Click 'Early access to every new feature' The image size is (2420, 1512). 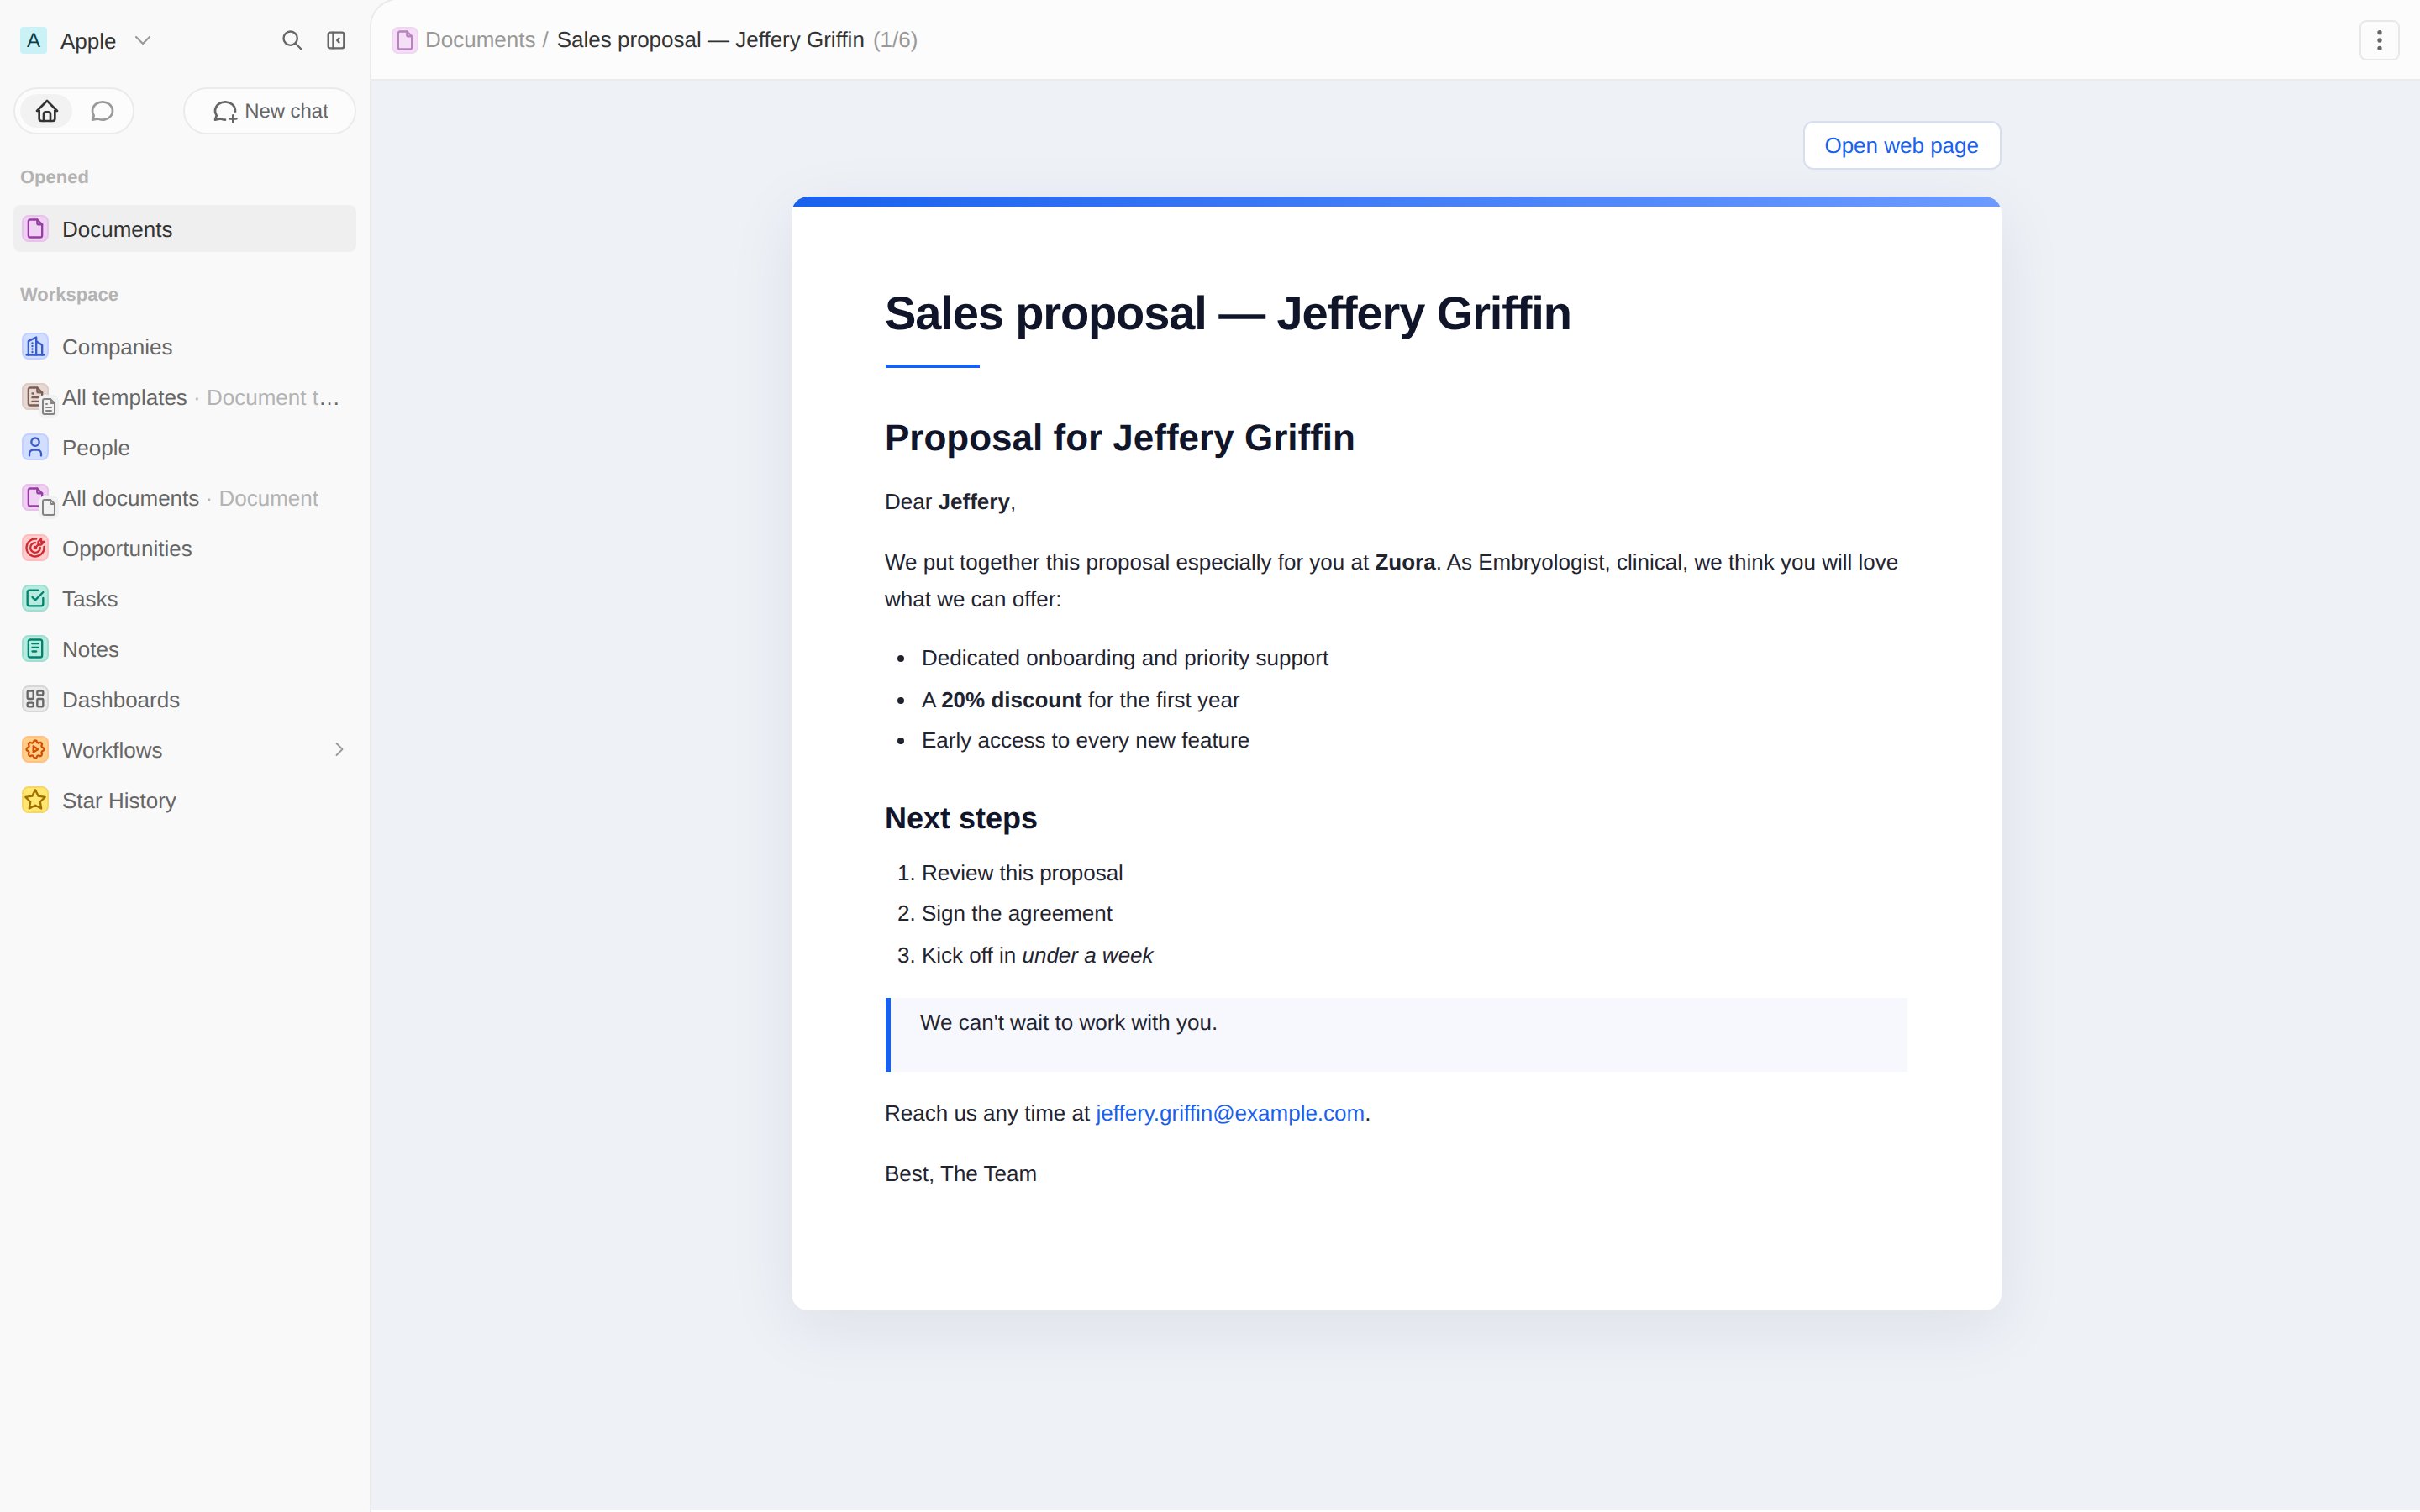click(x=1085, y=741)
